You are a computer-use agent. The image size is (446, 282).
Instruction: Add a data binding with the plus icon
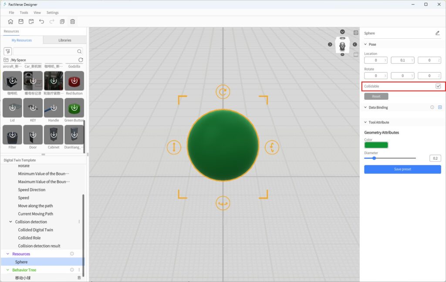pyautogui.click(x=440, y=107)
